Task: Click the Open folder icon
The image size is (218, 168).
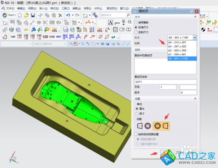Action: [26, 15]
